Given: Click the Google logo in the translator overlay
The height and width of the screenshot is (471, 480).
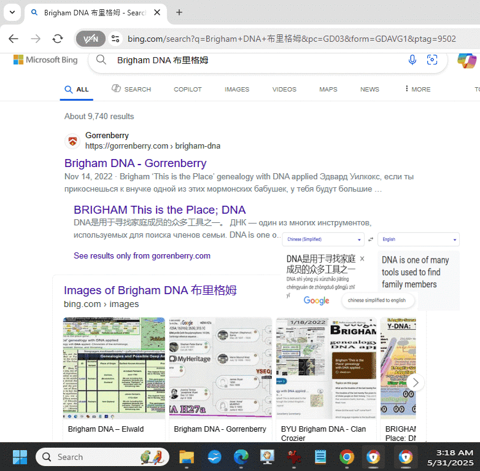Looking at the screenshot, I should tap(316, 300).
